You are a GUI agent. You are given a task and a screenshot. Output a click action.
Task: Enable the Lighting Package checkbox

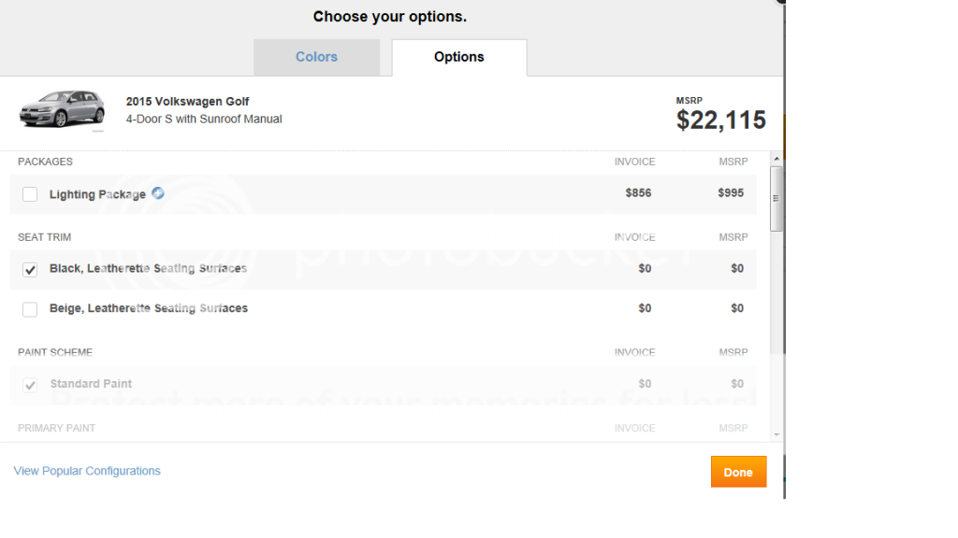pos(30,194)
